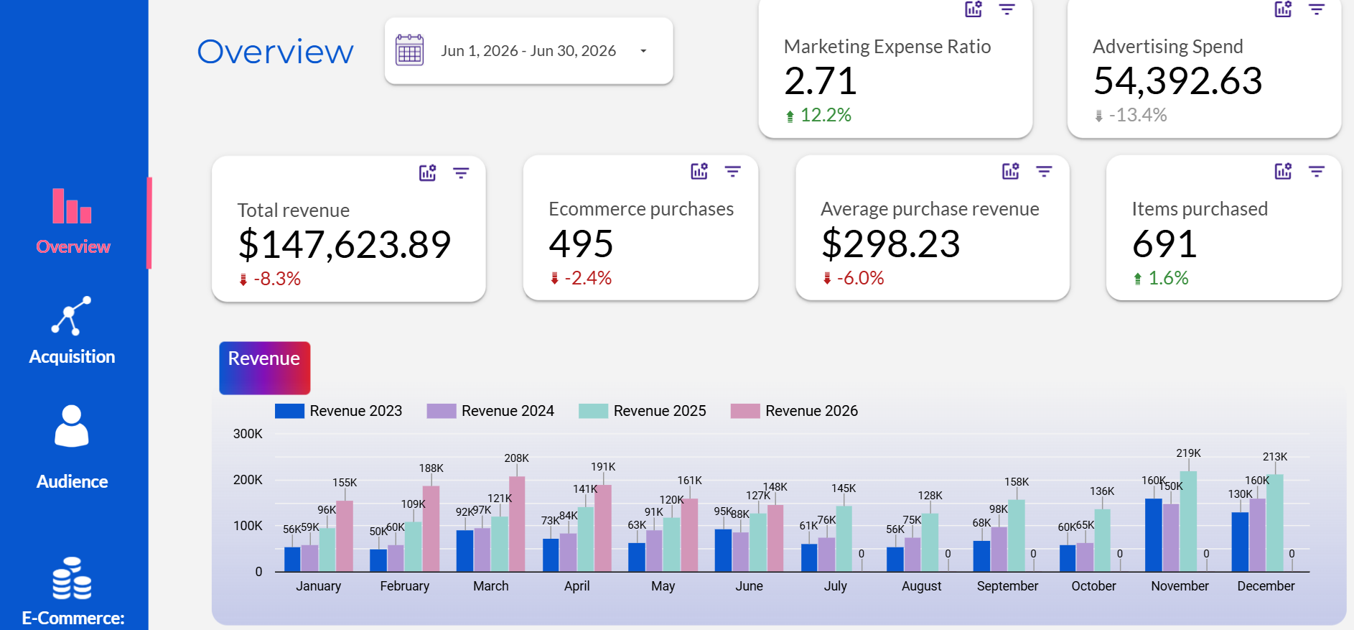1354x630 pixels.
Task: Toggle Revenue 2023 blue legend swatch
Action: click(289, 411)
